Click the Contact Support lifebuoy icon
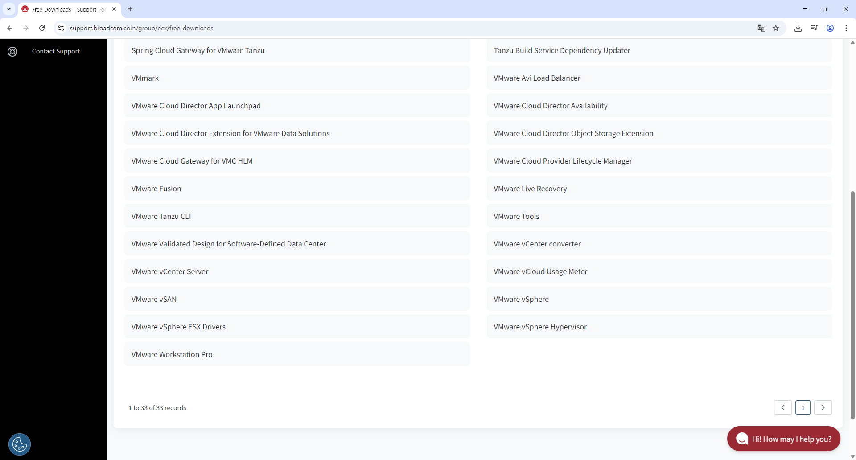This screenshot has width=856, height=460. coord(12,51)
